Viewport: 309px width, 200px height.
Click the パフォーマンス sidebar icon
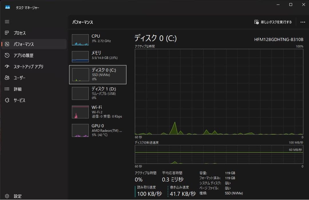(7, 44)
